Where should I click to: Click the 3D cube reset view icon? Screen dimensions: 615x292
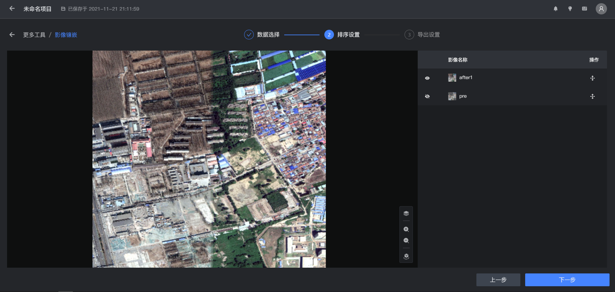click(406, 256)
